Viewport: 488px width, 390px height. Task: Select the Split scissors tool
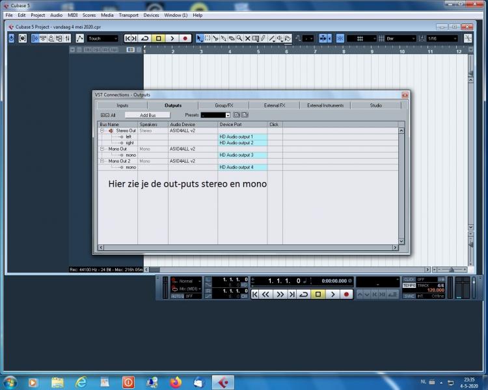(x=215, y=38)
